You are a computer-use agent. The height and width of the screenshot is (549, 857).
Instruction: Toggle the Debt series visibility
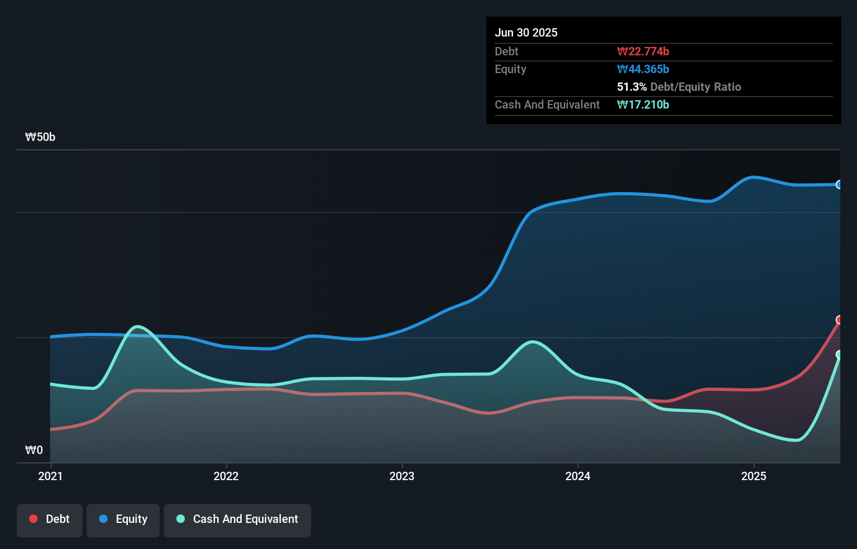[x=49, y=520]
